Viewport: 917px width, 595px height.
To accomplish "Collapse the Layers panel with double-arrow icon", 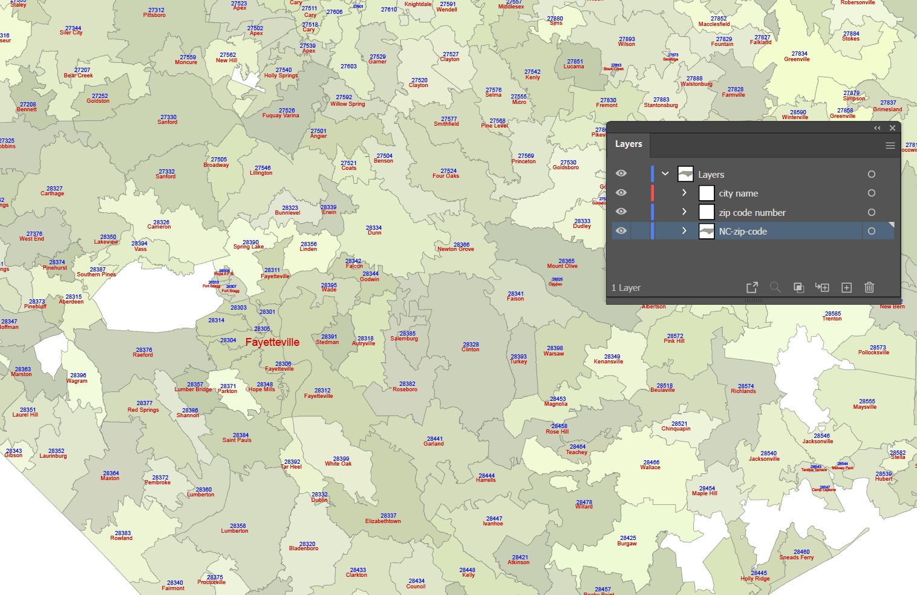I will (x=877, y=128).
